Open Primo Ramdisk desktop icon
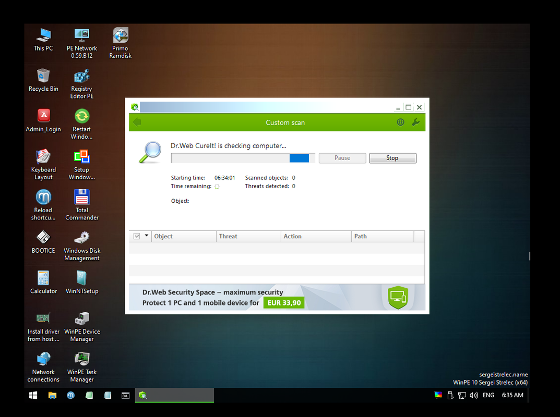 pos(121,43)
